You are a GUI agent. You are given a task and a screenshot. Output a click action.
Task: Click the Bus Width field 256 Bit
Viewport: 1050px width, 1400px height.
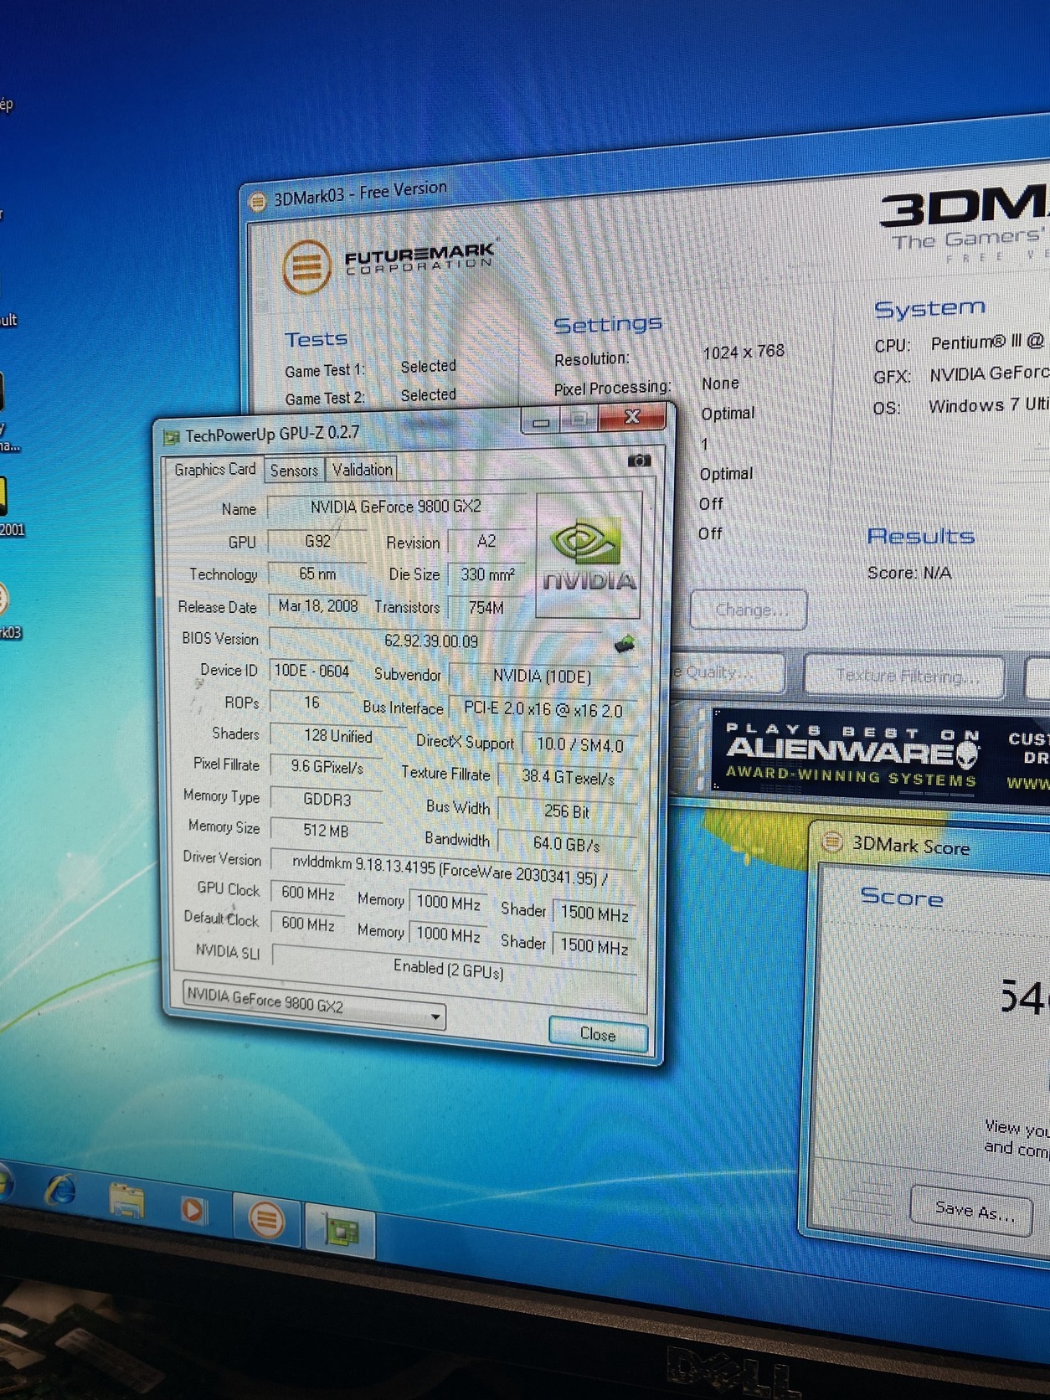[x=568, y=811]
